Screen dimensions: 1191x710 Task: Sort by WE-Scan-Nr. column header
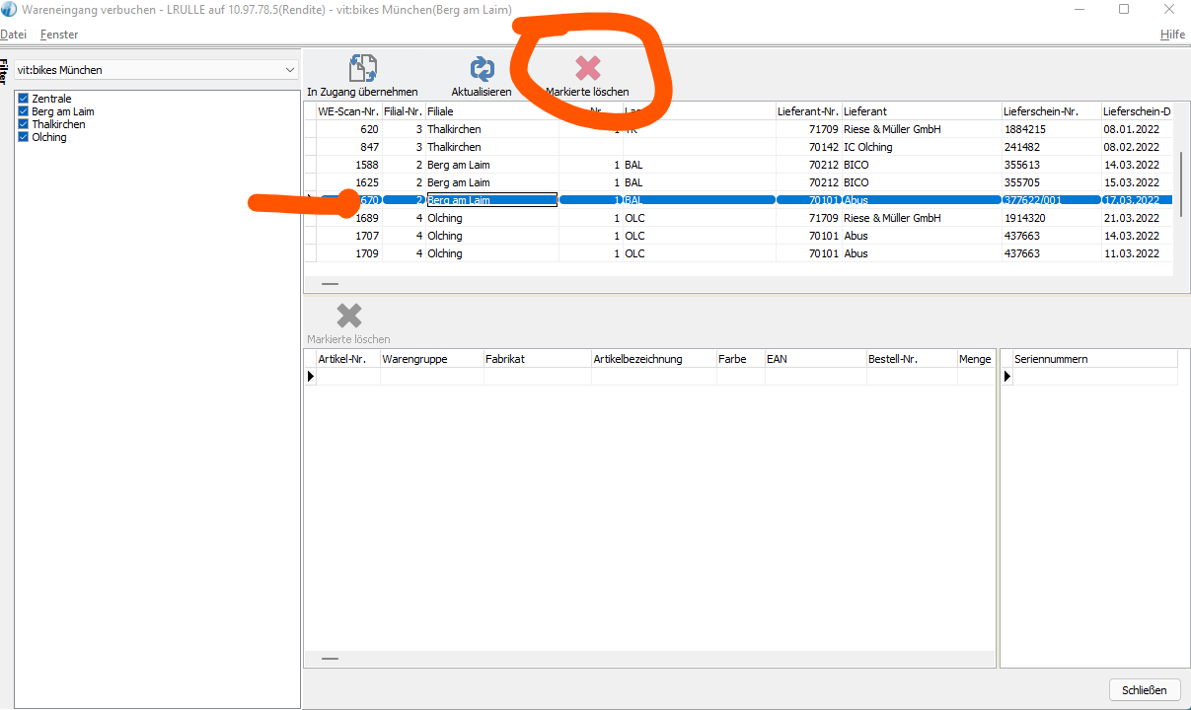pyautogui.click(x=348, y=111)
